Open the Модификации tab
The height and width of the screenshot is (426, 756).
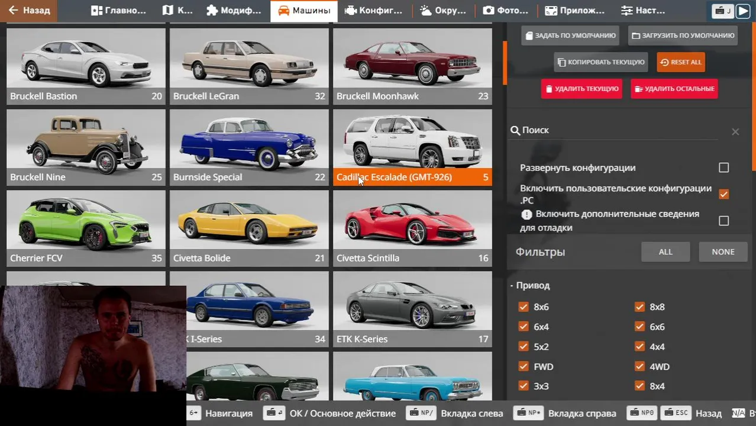[x=234, y=11]
